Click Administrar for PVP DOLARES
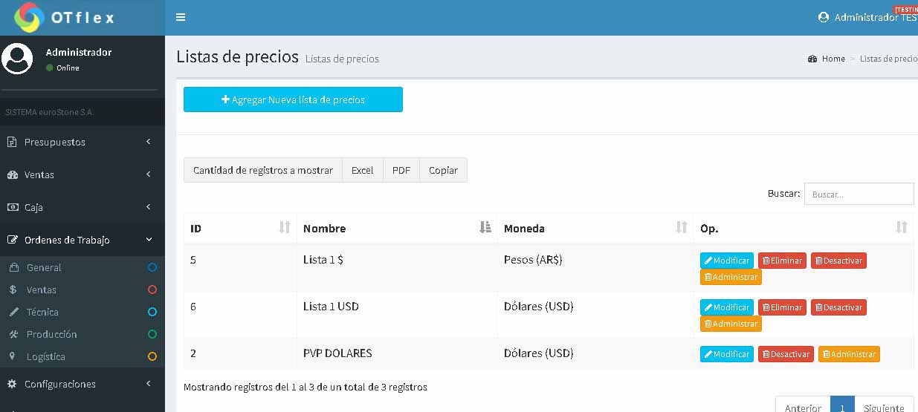The height and width of the screenshot is (412, 918). [848, 354]
